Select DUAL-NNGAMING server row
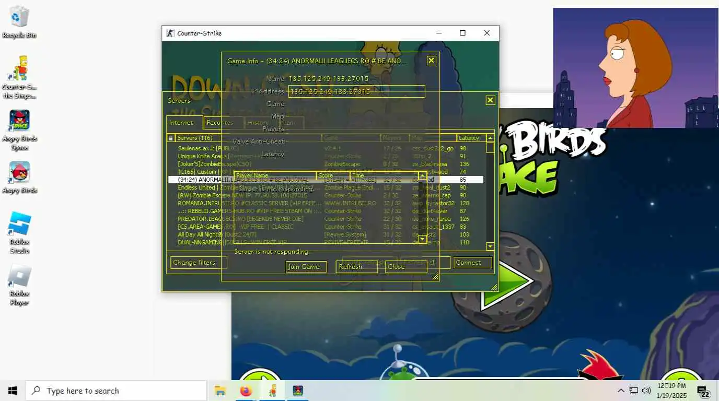The width and height of the screenshot is (719, 401). pyautogui.click(x=326, y=242)
